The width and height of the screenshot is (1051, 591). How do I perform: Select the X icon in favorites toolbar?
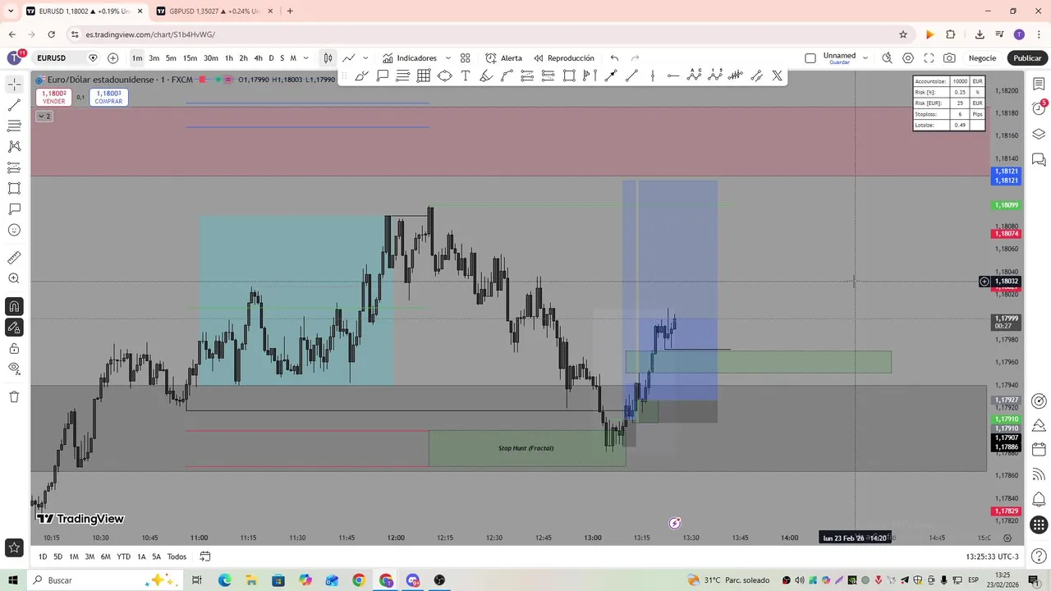point(777,76)
